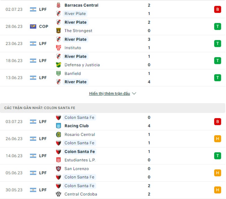Open the Colon Santa Fe team link
226x199 pixels.
pos(79,117)
